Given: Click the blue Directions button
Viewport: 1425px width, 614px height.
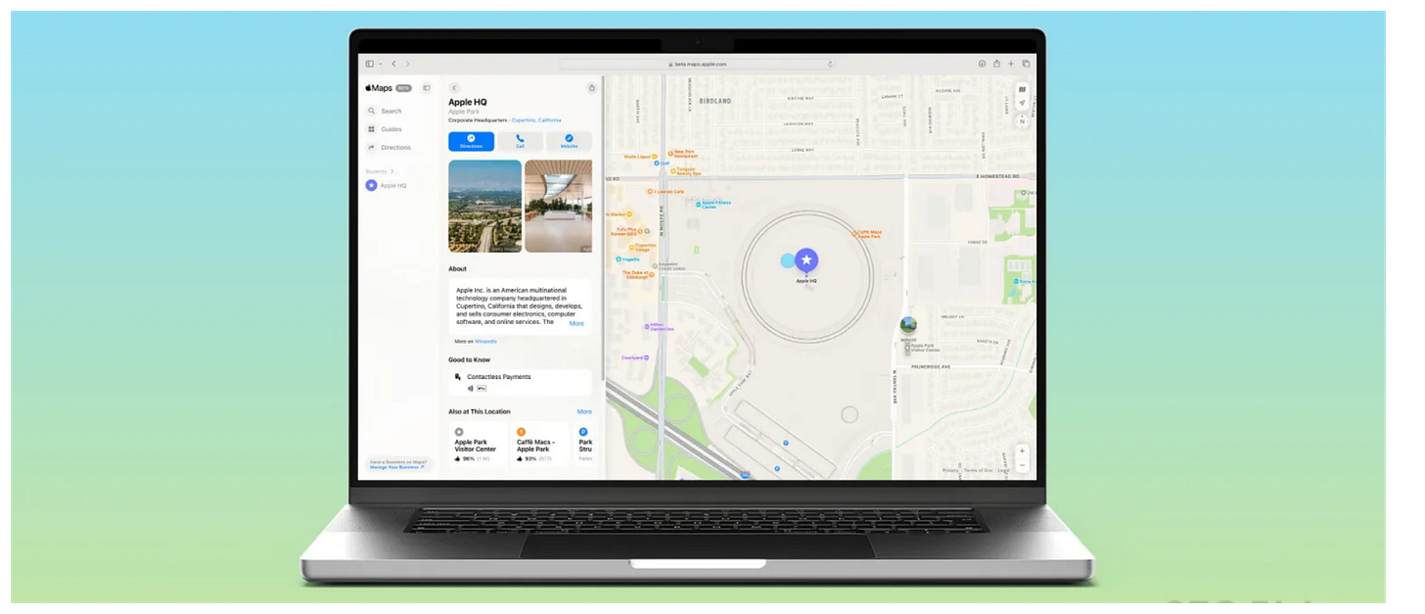Looking at the screenshot, I should tap(471, 142).
